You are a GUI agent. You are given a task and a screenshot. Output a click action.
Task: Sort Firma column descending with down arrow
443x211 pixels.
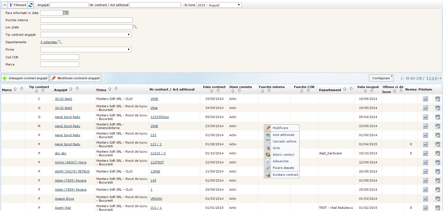click(116, 89)
